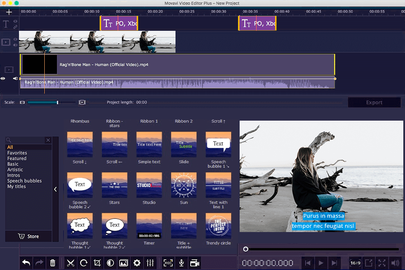Screen dimensions: 405x270
Task: Open the Store
Action: [28, 236]
